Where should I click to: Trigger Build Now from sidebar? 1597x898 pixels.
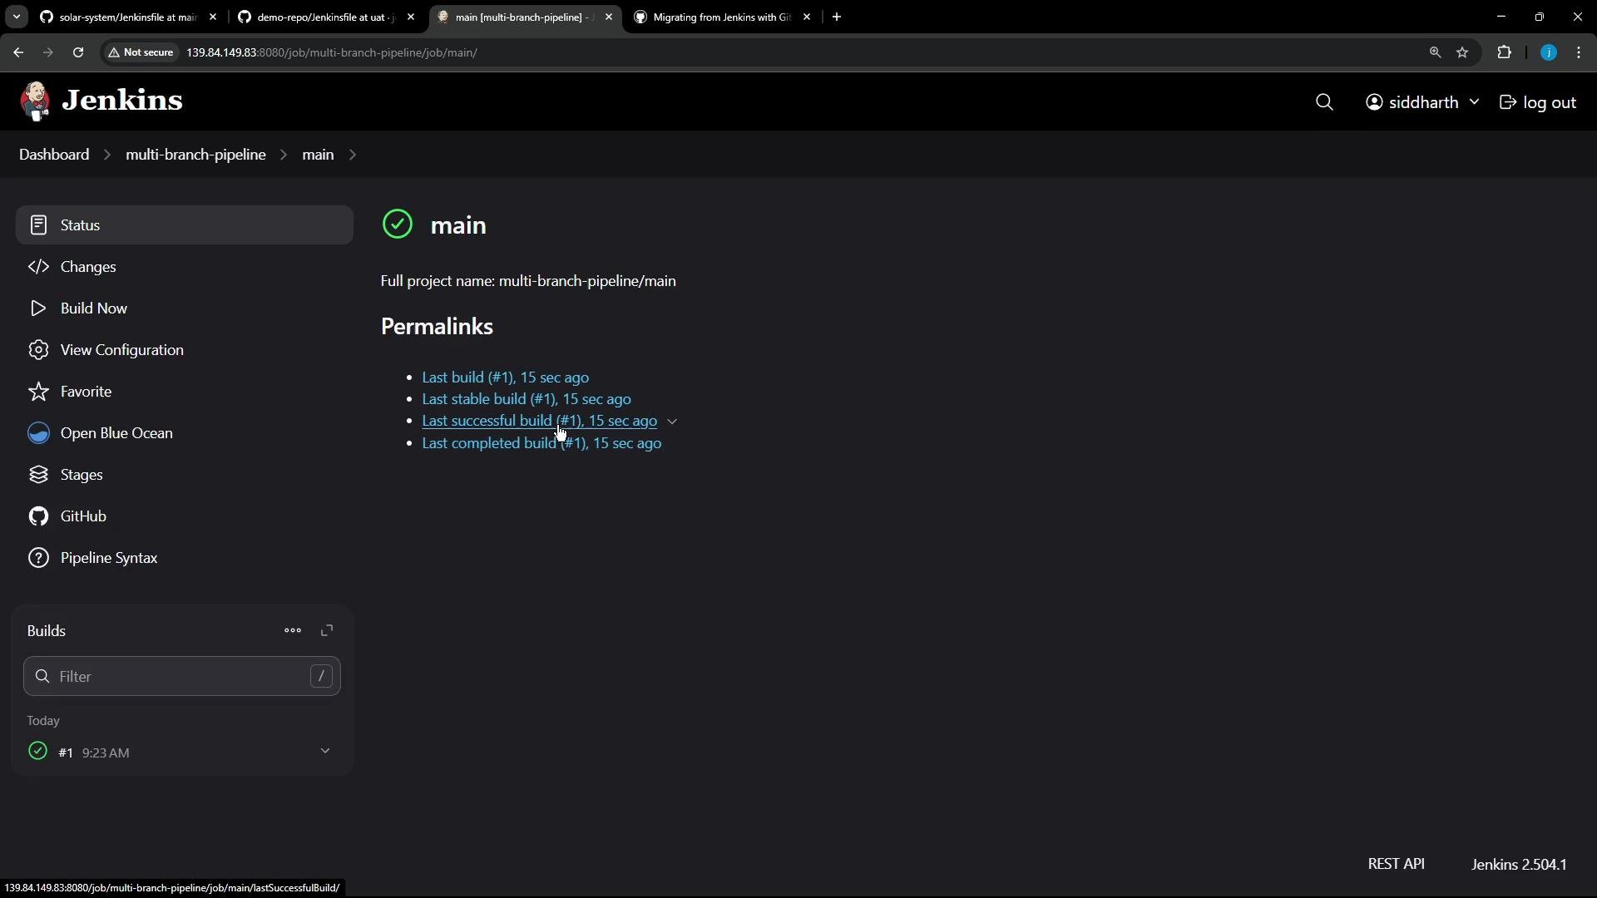(x=184, y=308)
